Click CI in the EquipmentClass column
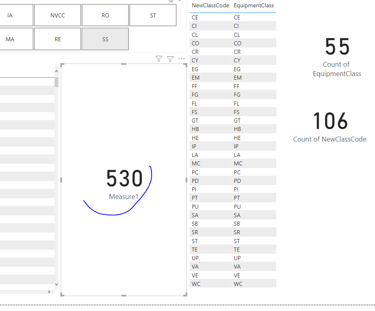This screenshot has width=375, height=311. tap(236, 26)
